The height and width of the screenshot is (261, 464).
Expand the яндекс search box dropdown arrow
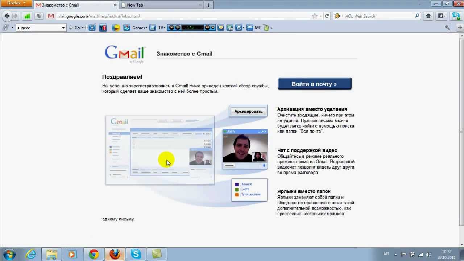coord(63,28)
